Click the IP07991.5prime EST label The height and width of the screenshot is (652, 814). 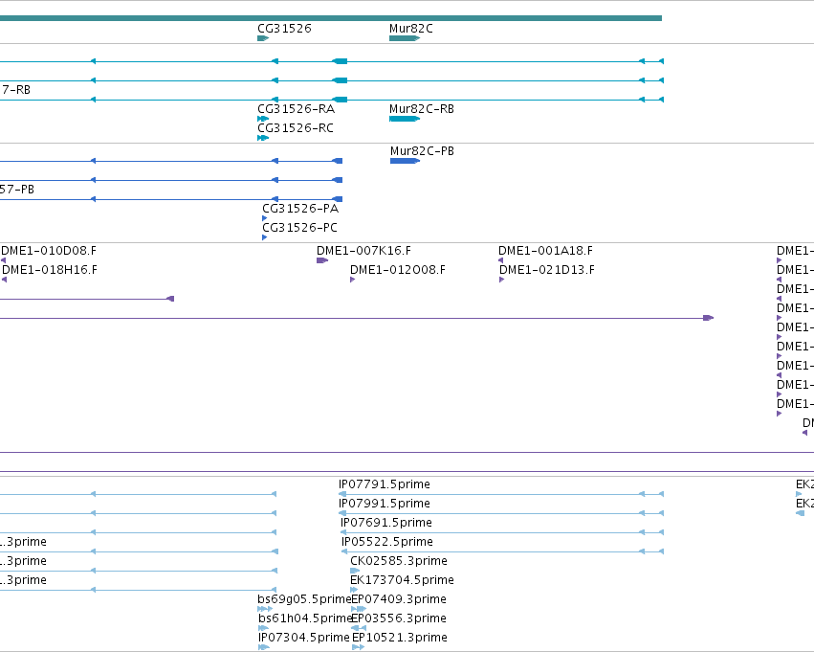tap(385, 504)
